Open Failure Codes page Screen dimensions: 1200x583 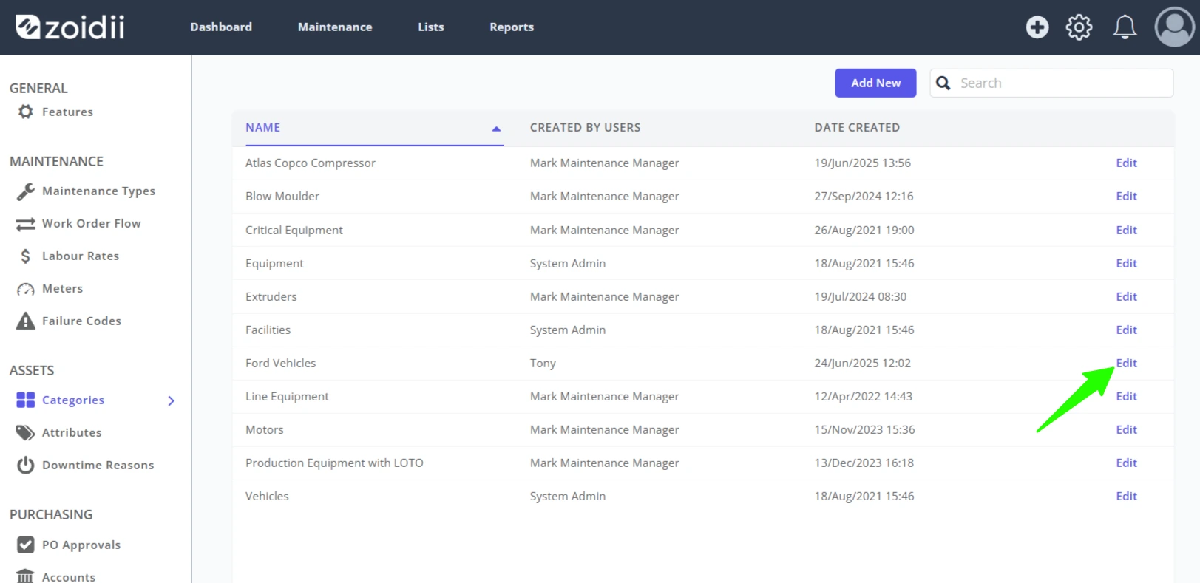point(81,321)
